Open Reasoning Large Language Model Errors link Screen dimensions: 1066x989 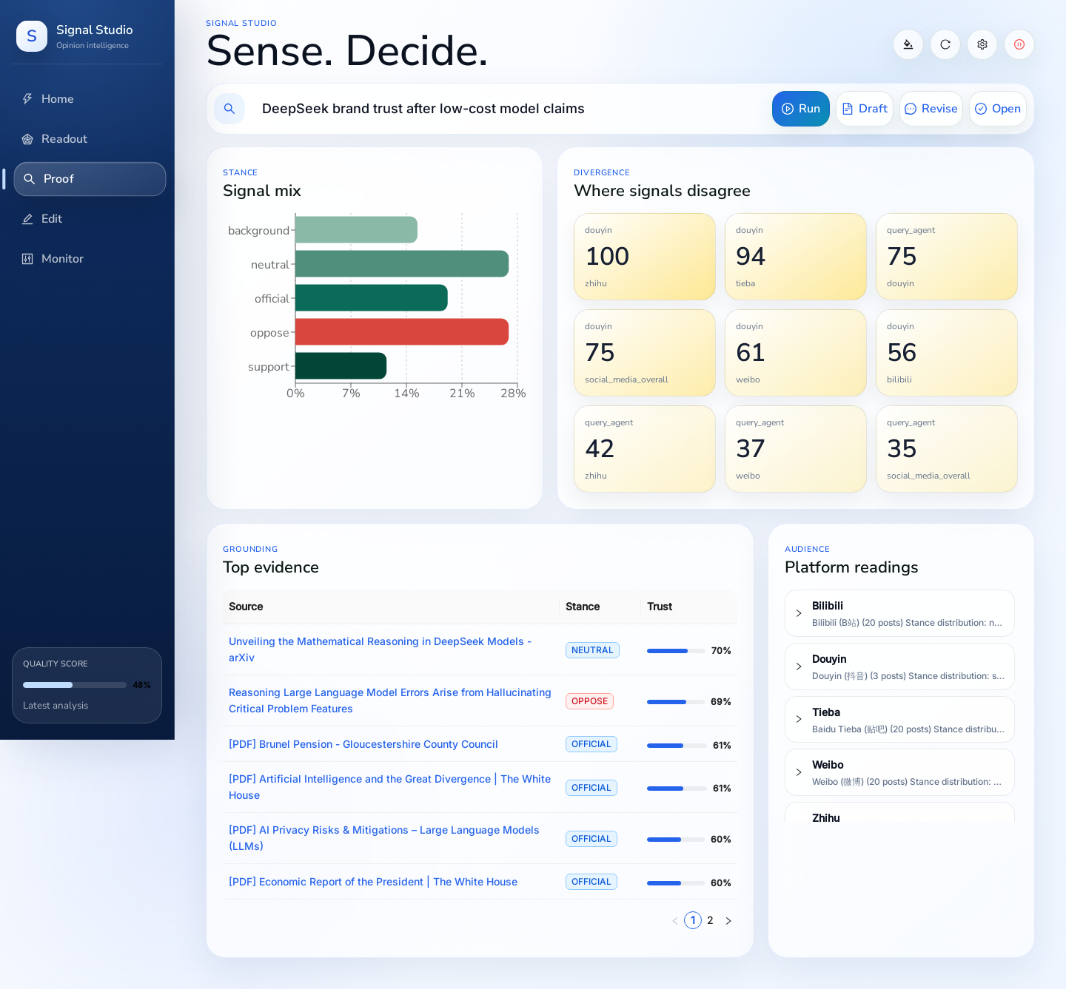coord(390,701)
